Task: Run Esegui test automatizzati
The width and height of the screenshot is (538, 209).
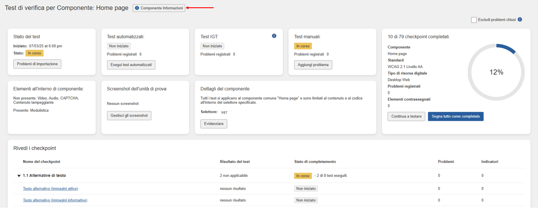Action: (x=131, y=65)
